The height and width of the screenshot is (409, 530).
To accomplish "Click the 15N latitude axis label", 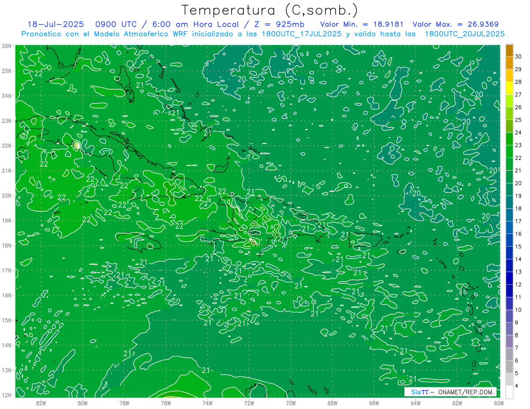I will (x=6, y=320).
